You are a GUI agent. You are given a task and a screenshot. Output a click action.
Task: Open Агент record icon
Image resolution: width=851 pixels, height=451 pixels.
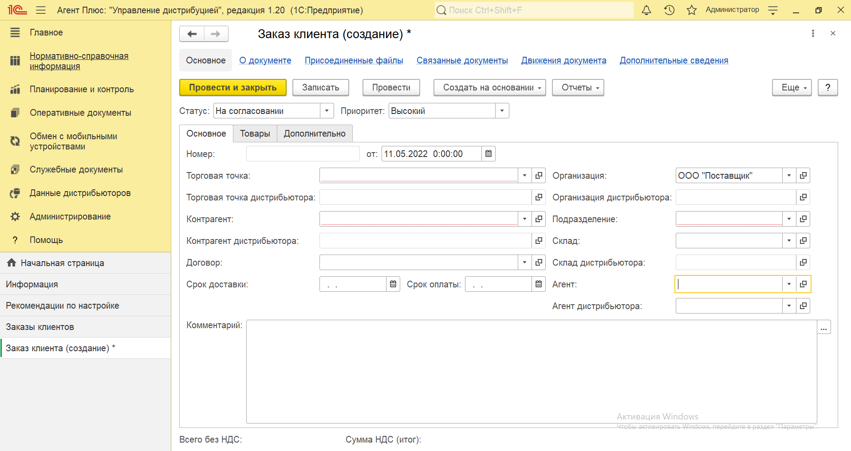coord(803,284)
